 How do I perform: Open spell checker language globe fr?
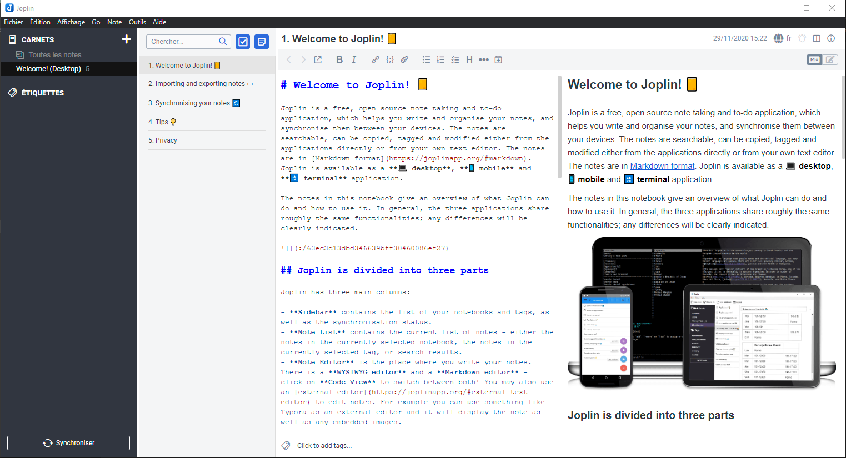(x=783, y=38)
